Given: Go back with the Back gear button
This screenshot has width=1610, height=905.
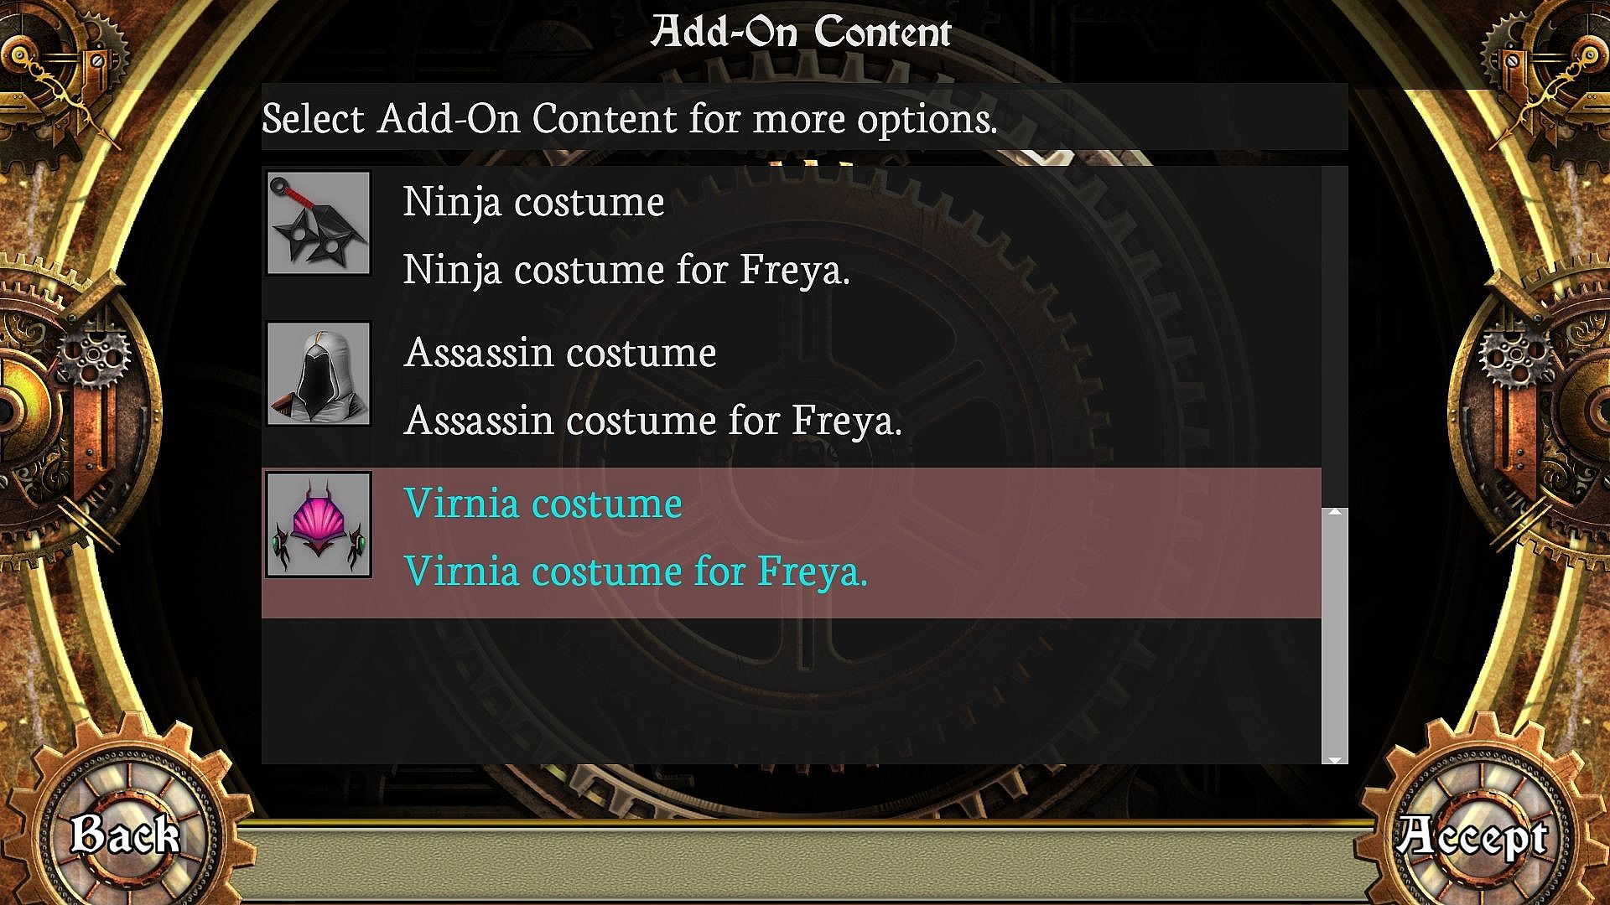Looking at the screenshot, I should (x=126, y=835).
